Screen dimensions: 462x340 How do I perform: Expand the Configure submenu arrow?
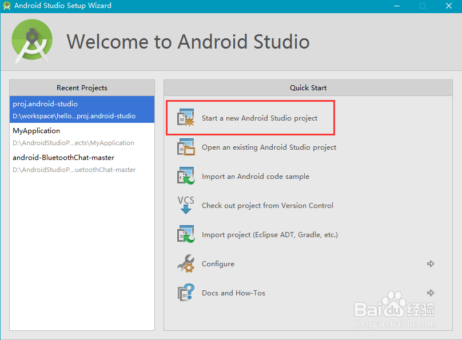431,263
